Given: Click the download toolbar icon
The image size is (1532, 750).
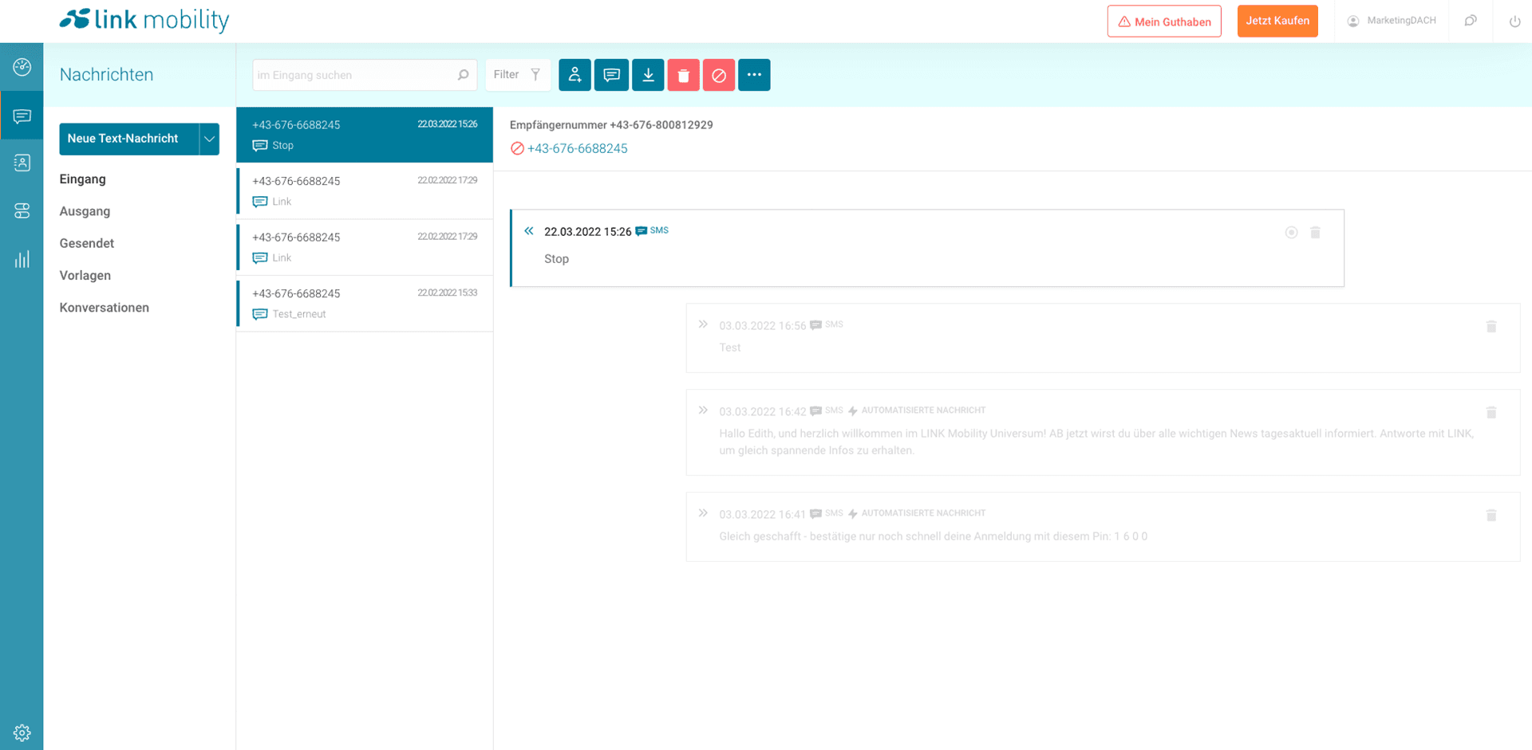Looking at the screenshot, I should point(648,75).
